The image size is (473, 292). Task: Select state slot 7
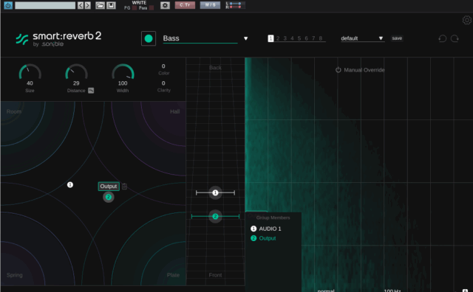(x=313, y=38)
